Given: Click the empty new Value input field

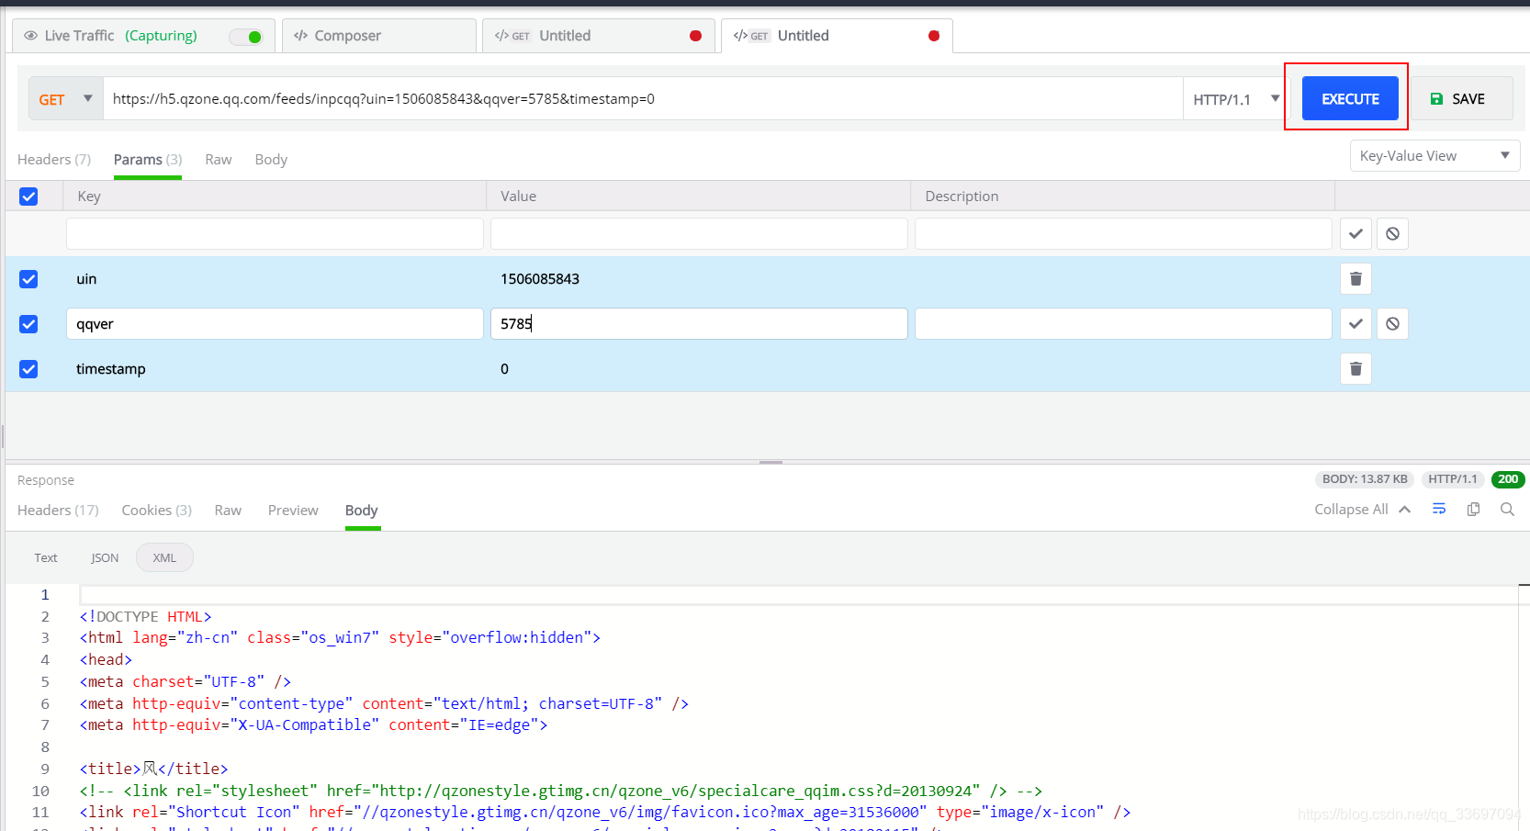Looking at the screenshot, I should [699, 233].
